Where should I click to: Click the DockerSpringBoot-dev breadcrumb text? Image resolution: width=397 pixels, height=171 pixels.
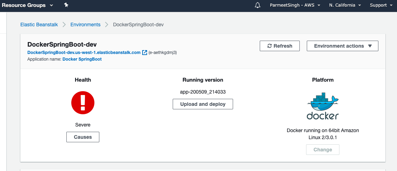coord(138,25)
